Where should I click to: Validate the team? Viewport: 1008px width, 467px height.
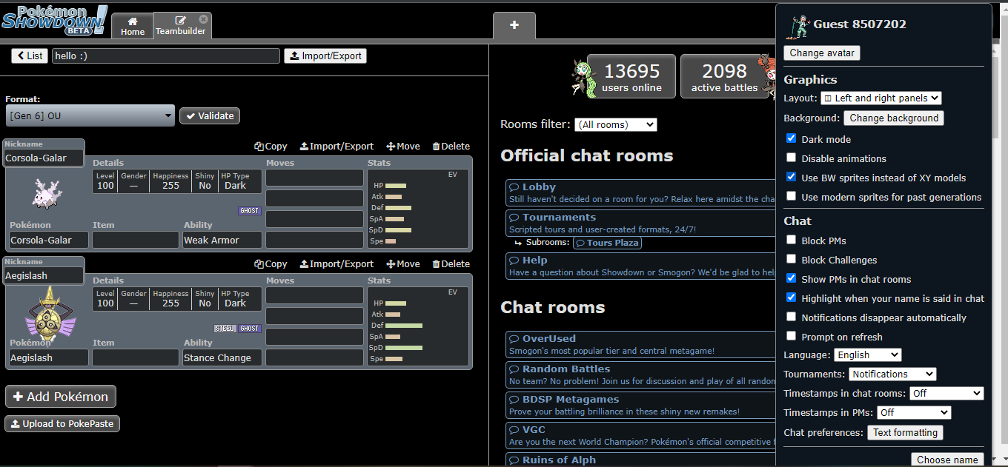click(x=210, y=115)
